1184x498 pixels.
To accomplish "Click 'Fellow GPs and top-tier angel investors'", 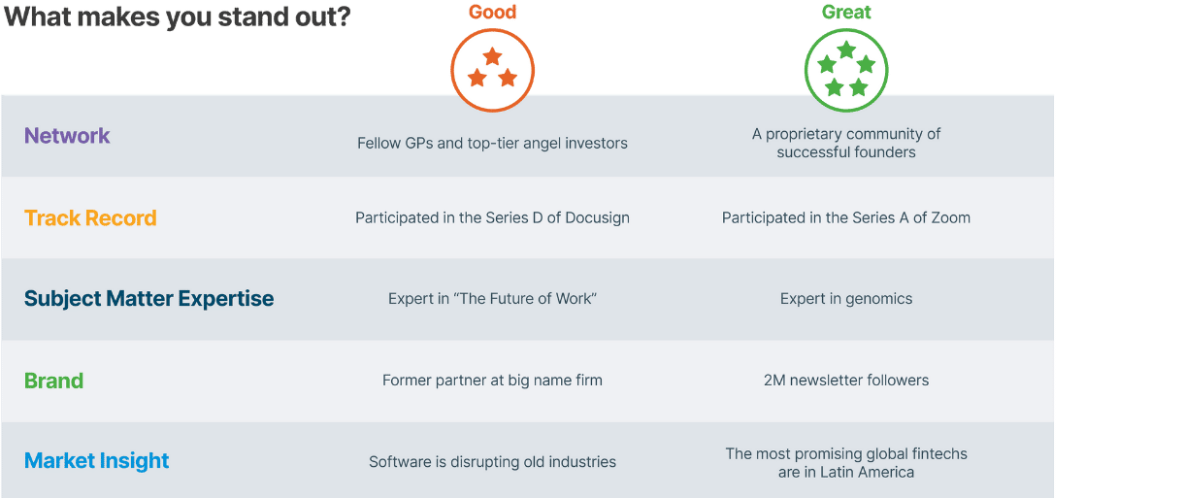I will coord(492,144).
